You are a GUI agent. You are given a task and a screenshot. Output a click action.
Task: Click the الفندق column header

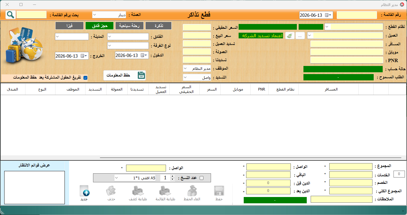coord(13,89)
